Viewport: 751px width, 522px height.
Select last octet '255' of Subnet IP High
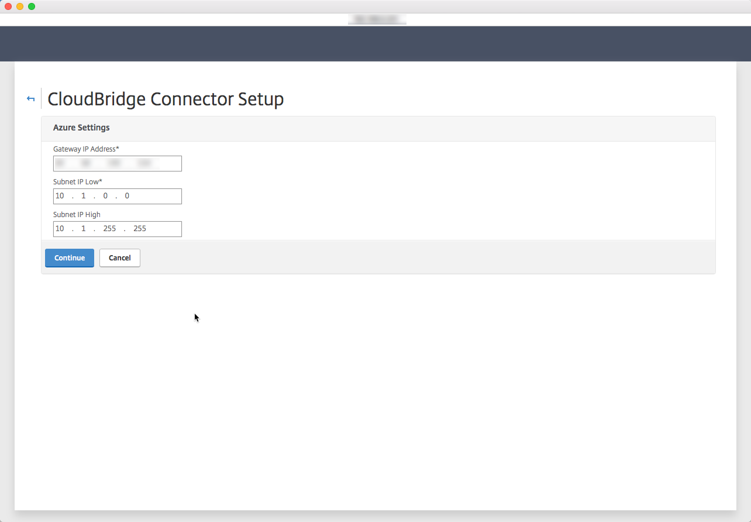140,229
